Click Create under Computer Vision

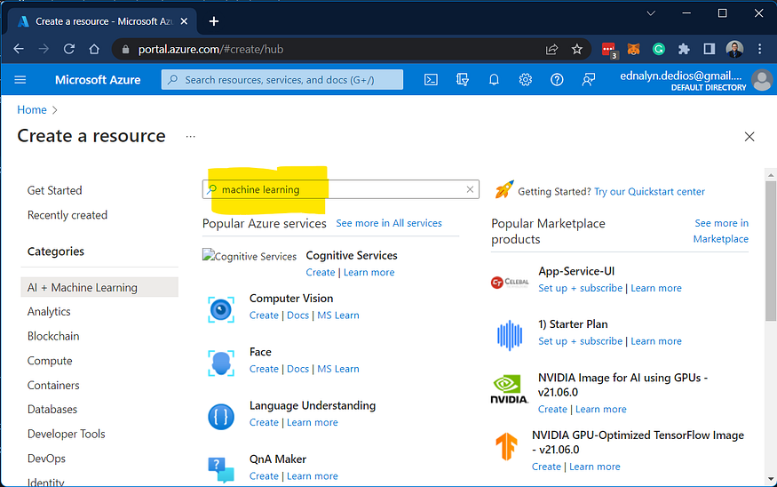(x=264, y=315)
